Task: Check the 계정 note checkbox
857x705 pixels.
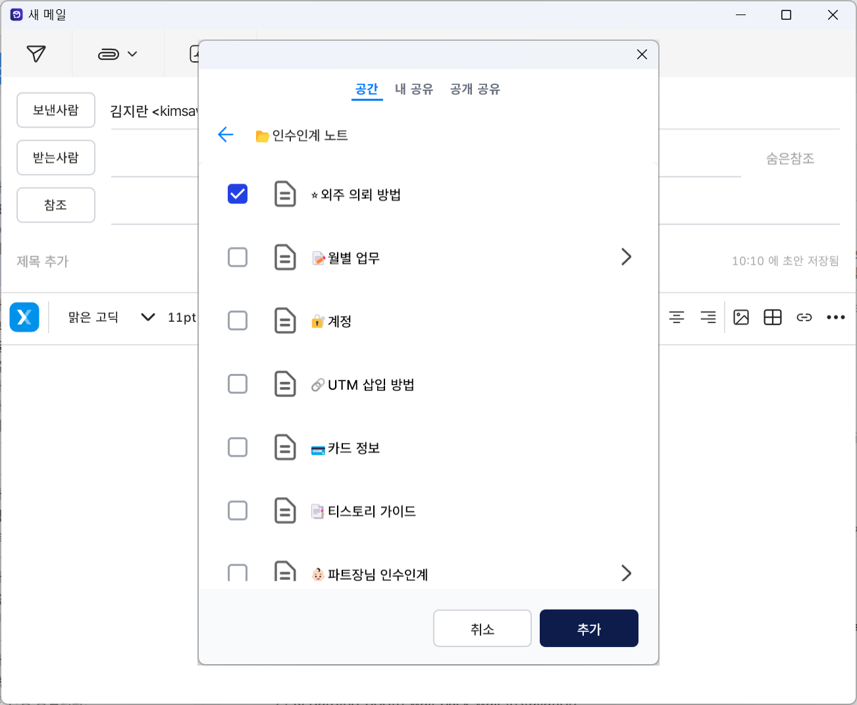Action: pyautogui.click(x=238, y=321)
